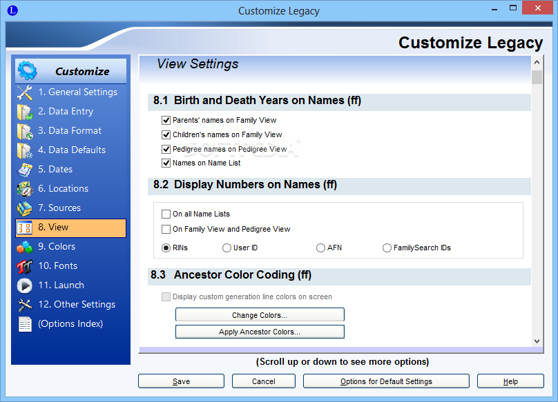Switch to 3. Data Format section
558x402 pixels.
70,130
